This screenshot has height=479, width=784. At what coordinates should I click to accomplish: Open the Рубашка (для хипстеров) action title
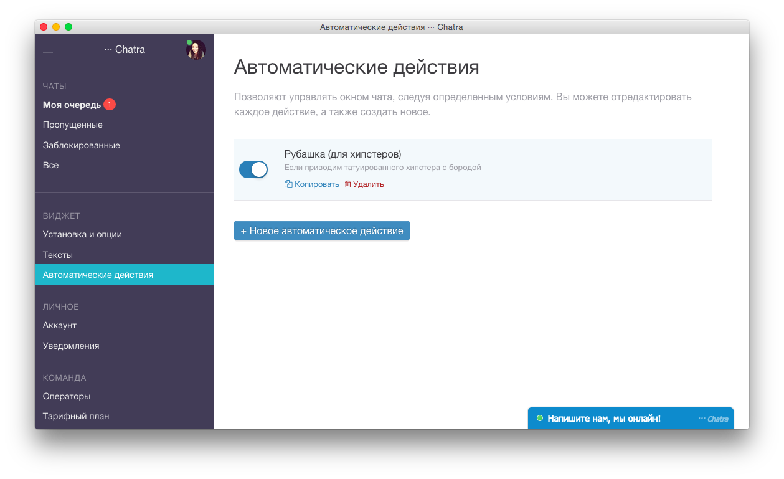tap(342, 154)
